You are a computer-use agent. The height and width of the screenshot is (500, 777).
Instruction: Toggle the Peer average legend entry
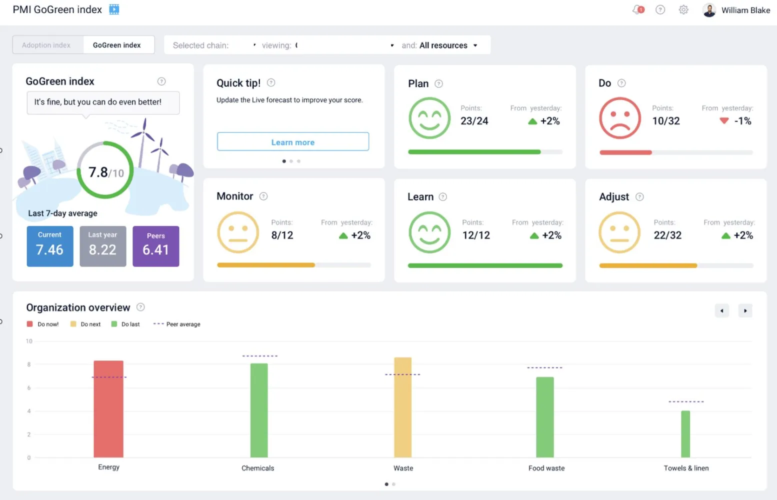pyautogui.click(x=177, y=324)
